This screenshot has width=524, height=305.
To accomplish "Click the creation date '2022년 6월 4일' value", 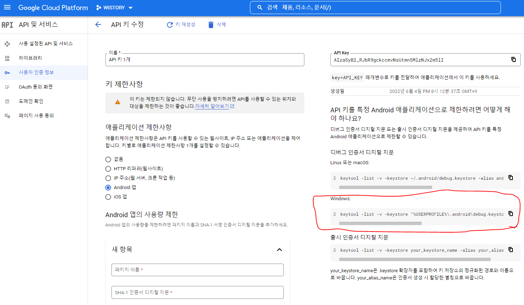I will tap(433, 91).
